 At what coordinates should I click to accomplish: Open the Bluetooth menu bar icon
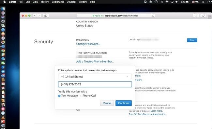point(162,2)
